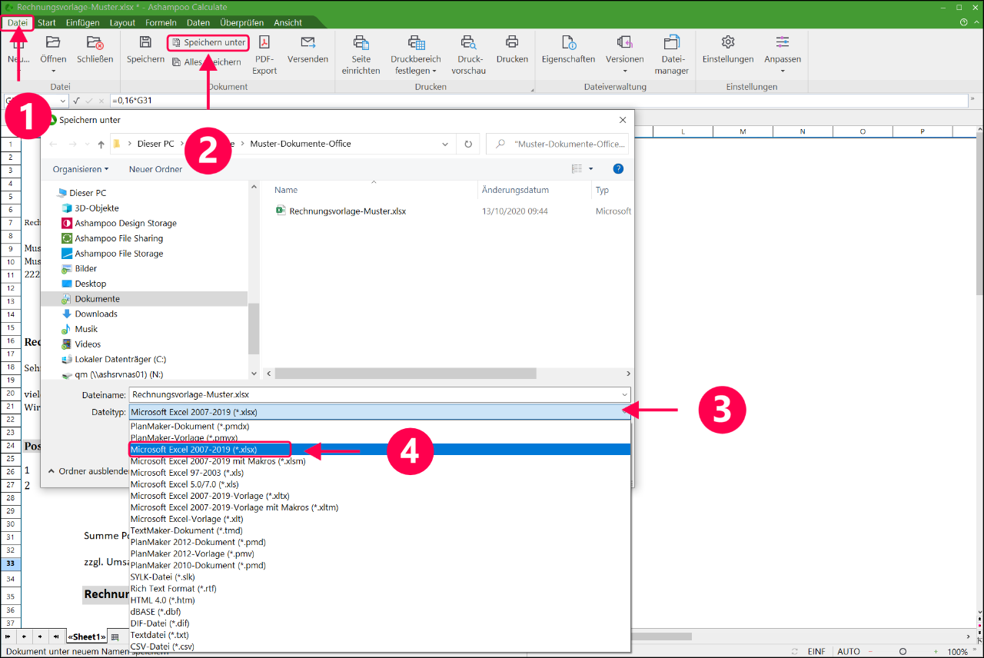The width and height of the screenshot is (984, 658).
Task: Select Ashampoo Design Storage folder
Action: click(125, 223)
